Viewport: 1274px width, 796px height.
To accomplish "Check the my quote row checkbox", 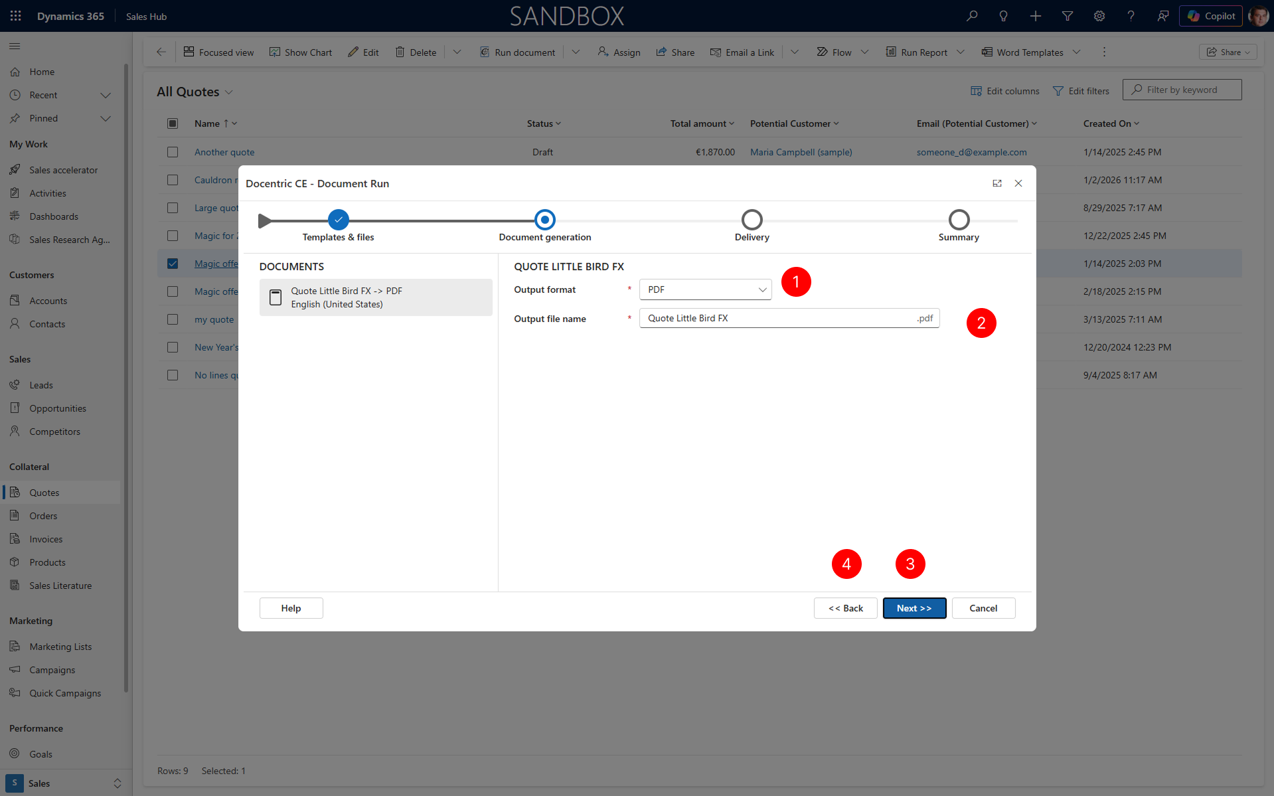I will [x=173, y=319].
